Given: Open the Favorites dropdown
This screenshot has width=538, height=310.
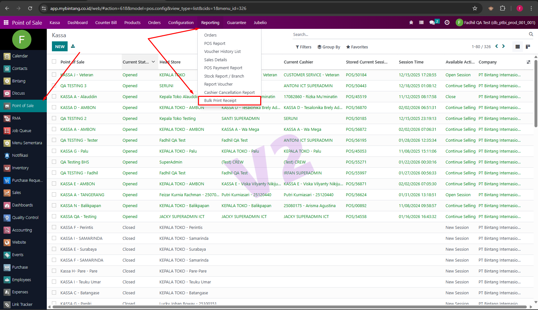Looking at the screenshot, I should pos(357,47).
